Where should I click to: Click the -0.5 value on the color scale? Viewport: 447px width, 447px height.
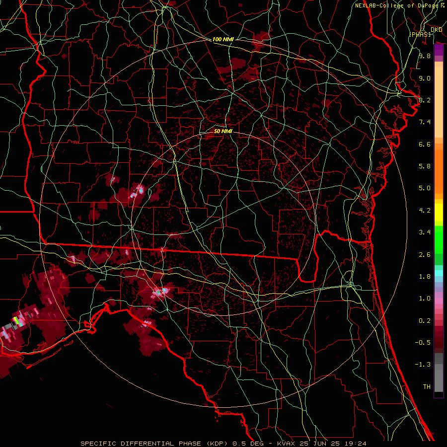[423, 343]
